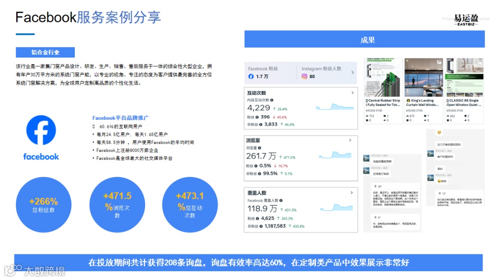The height and width of the screenshot is (280, 502).
Task: Click the 208条询盘 summary banner at bottom
Action: click(248, 263)
